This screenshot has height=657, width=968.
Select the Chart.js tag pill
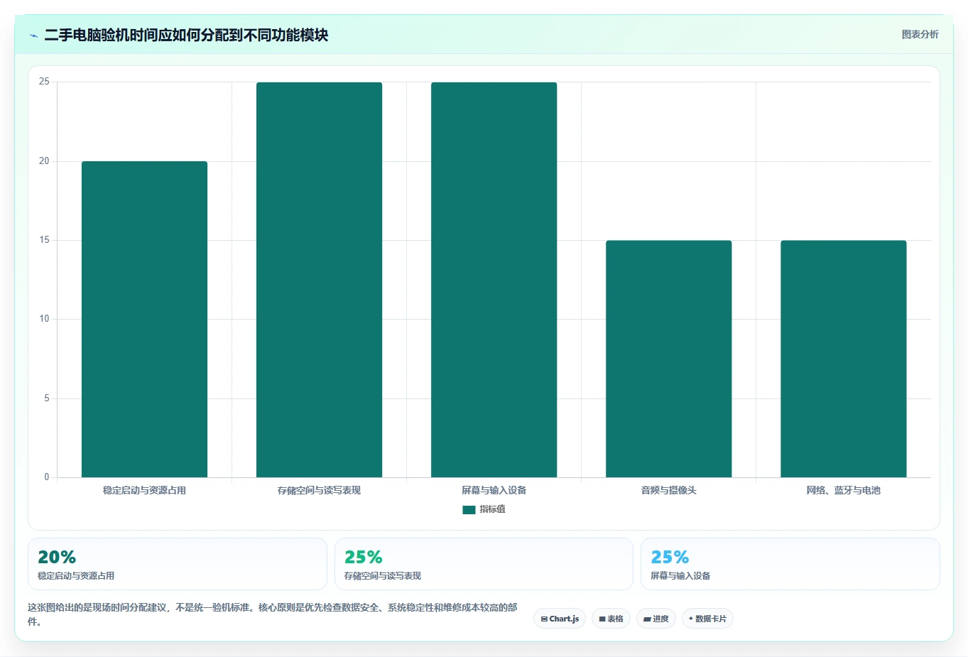pyautogui.click(x=560, y=619)
